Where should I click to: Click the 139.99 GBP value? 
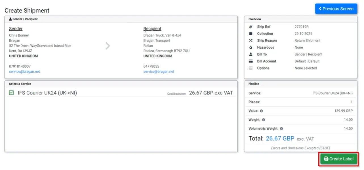click(x=344, y=111)
